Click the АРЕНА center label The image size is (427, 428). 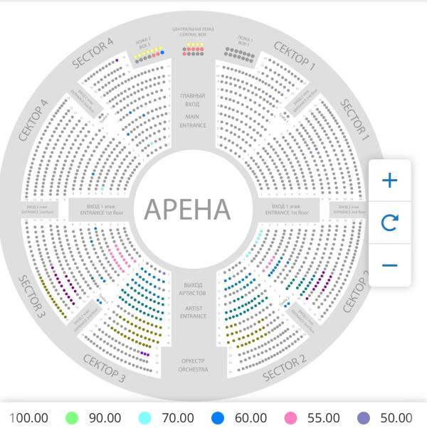click(187, 210)
